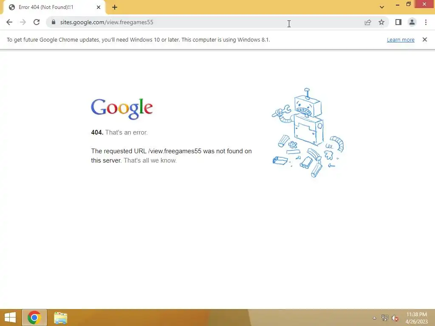
Task: Go back to the previous page
Action: 9,22
